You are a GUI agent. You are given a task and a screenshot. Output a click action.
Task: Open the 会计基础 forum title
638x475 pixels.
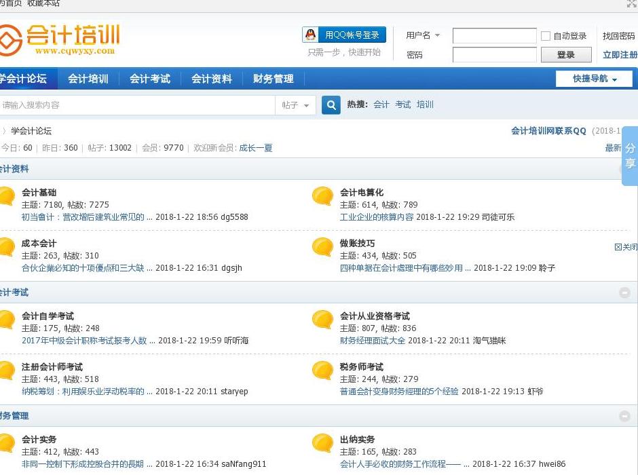[x=39, y=192]
